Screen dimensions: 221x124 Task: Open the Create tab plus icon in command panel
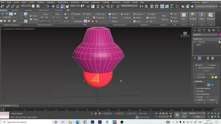click(x=195, y=30)
